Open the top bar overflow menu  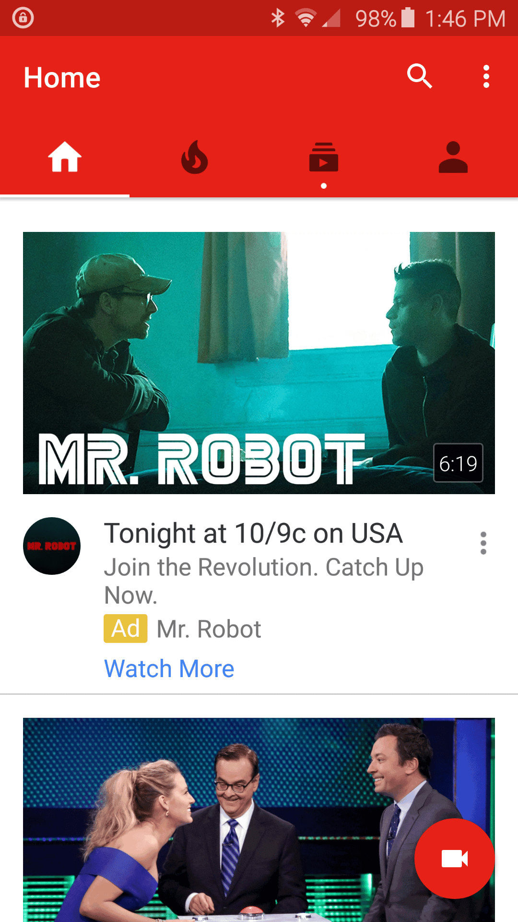pyautogui.click(x=486, y=77)
